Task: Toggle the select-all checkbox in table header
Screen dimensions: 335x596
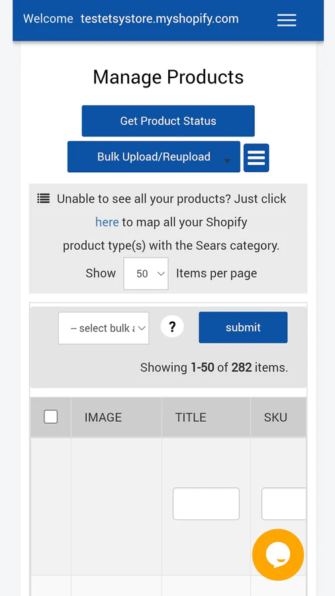Action: (50, 417)
